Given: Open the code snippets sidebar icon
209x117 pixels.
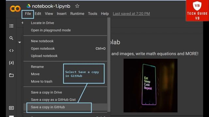Looking at the screenshot, I should click(x=11, y=51).
